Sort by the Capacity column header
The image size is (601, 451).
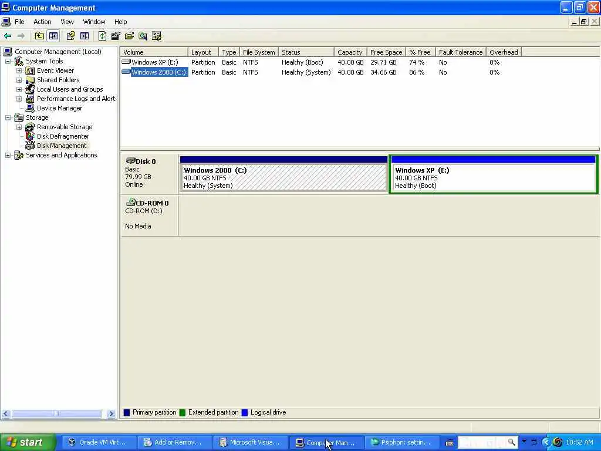click(350, 52)
